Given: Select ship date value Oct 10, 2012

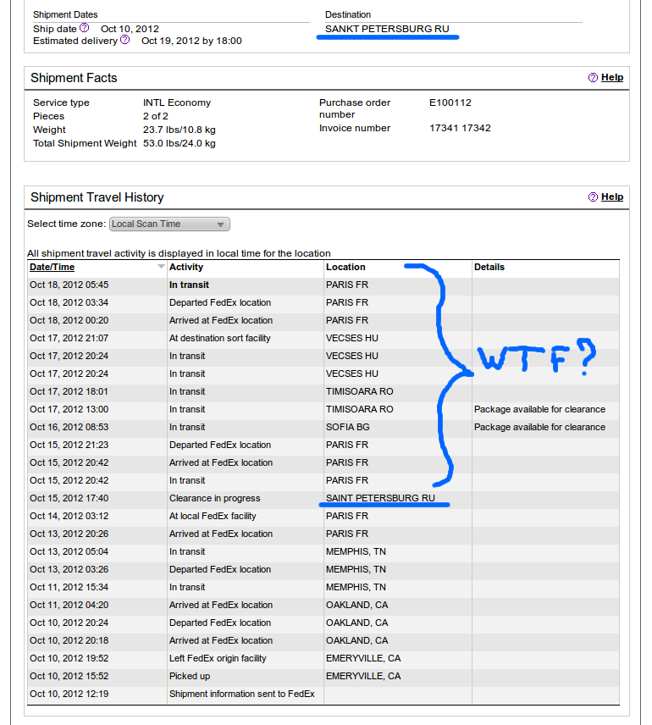Looking at the screenshot, I should [x=130, y=29].
